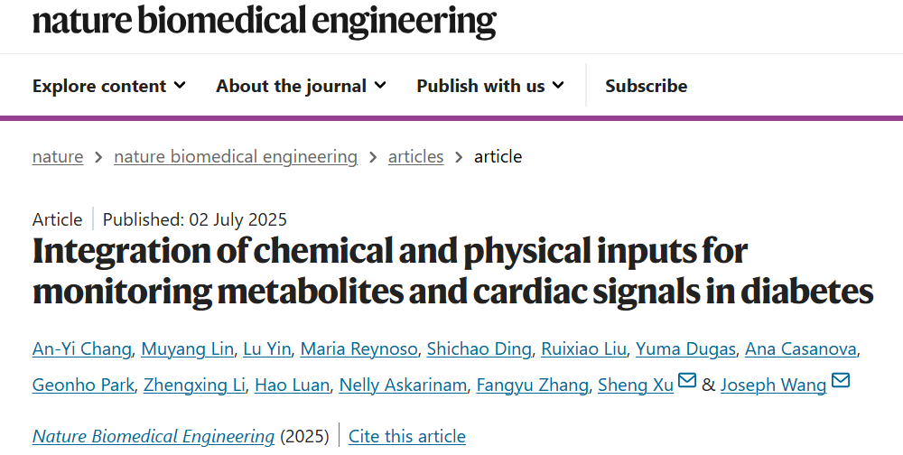This screenshot has height=455, width=903.
Task: Click the nature biomedical engineering logo
Action: (264, 20)
